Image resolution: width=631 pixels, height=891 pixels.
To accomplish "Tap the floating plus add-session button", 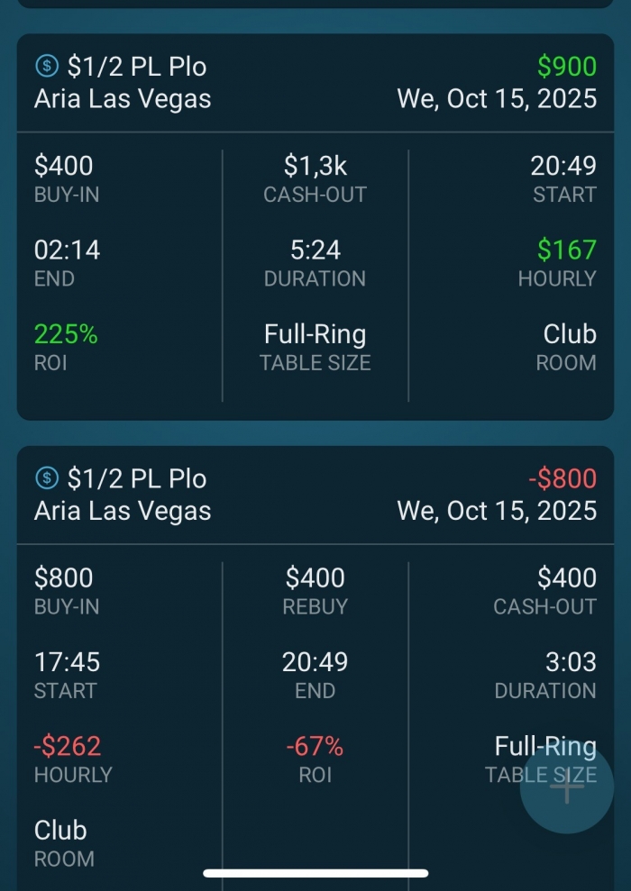I will tap(567, 786).
